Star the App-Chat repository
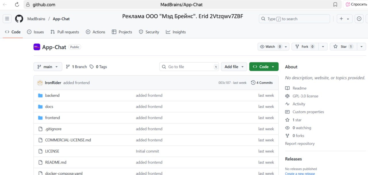Viewport: 368px width, 175px height. 343,47
